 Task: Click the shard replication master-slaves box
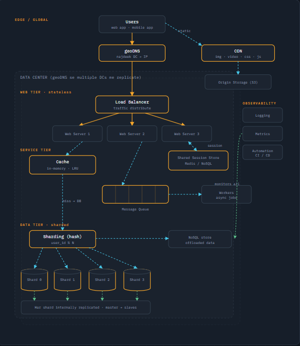click(x=86, y=308)
